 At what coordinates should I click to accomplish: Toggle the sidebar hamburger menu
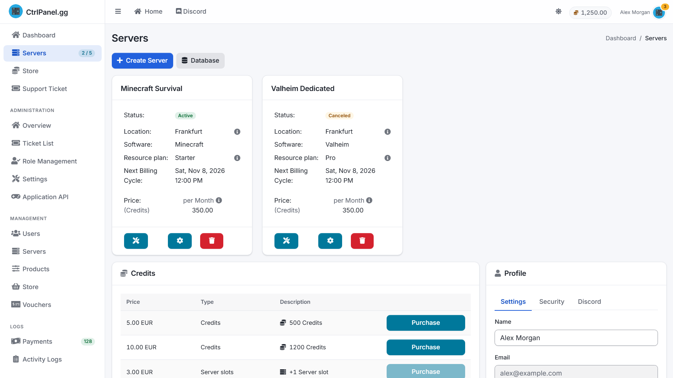[118, 12]
